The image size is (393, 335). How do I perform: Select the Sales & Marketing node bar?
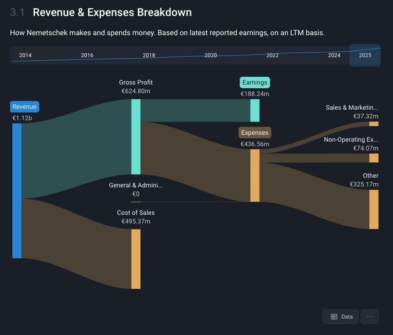(374, 124)
